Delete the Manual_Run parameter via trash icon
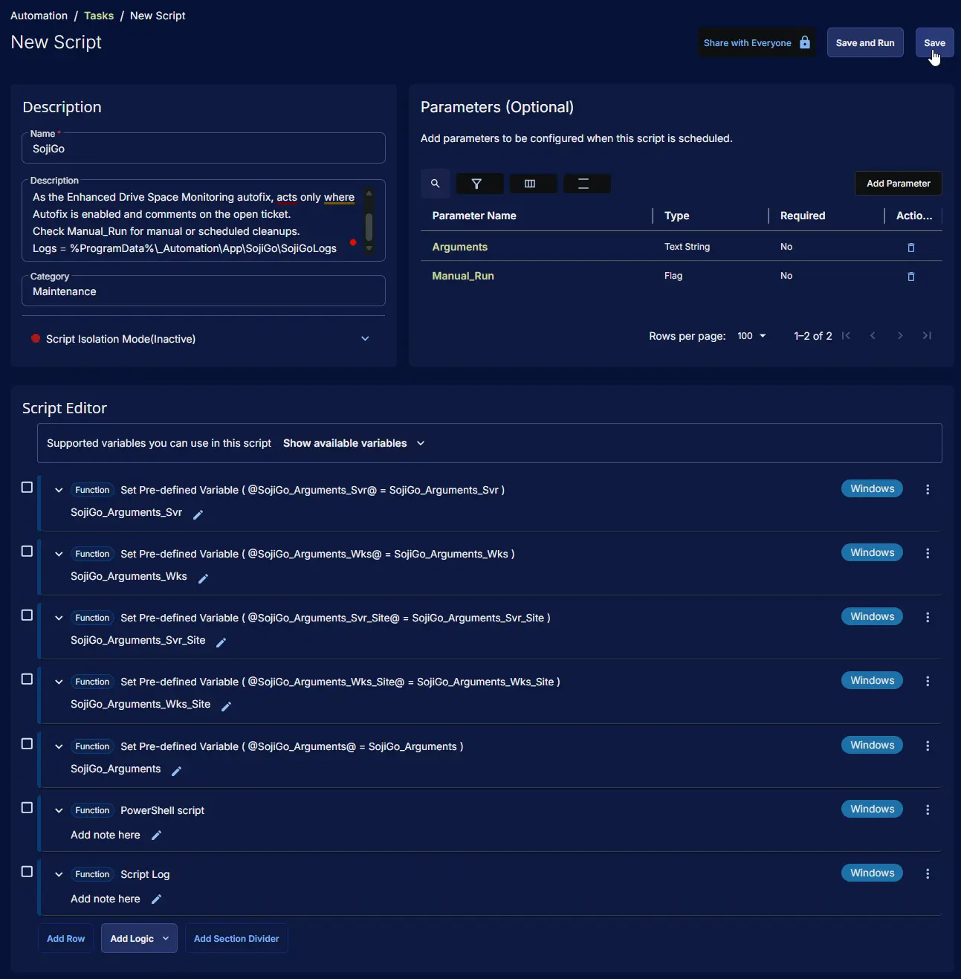The height and width of the screenshot is (979, 961). tap(911, 277)
